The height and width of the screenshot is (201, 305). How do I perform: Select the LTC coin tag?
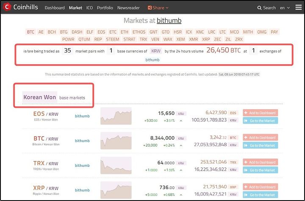point(222,32)
